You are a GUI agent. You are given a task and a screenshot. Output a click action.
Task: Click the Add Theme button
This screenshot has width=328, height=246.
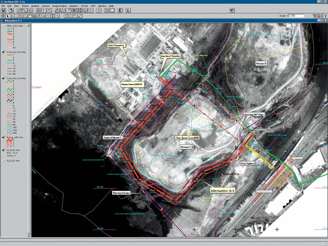click(x=11, y=10)
